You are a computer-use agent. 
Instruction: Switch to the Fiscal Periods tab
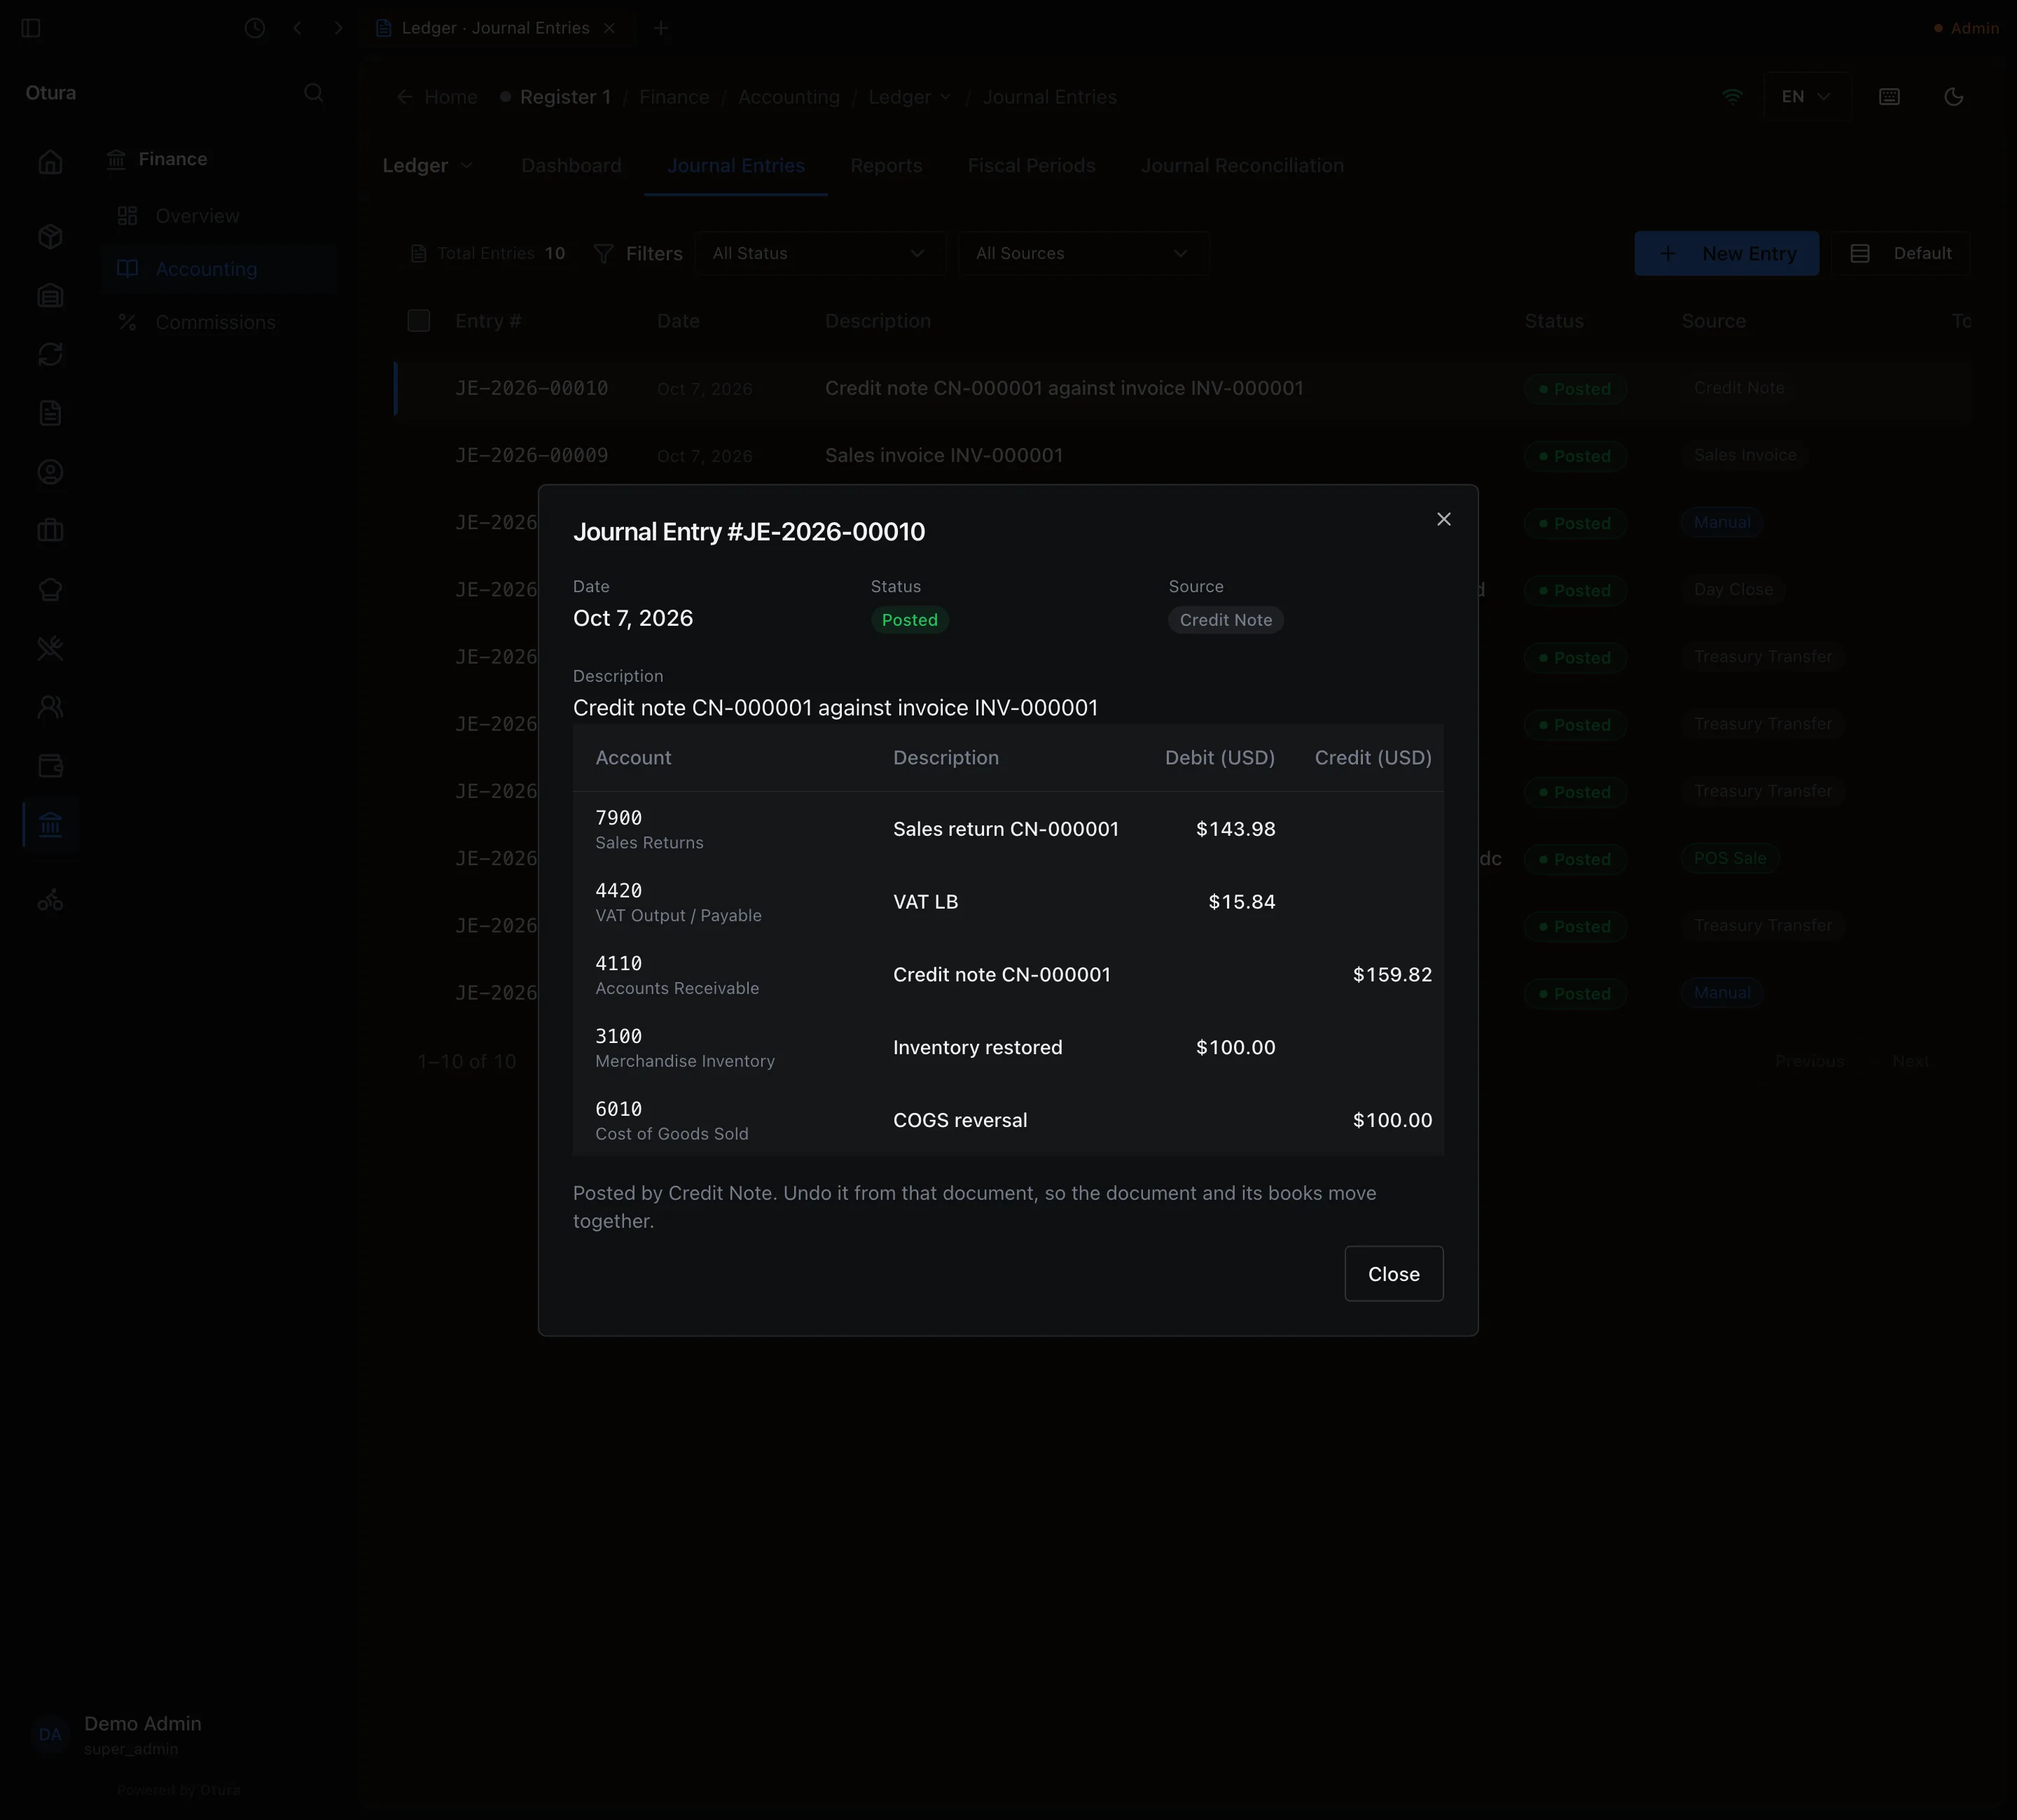1030,166
